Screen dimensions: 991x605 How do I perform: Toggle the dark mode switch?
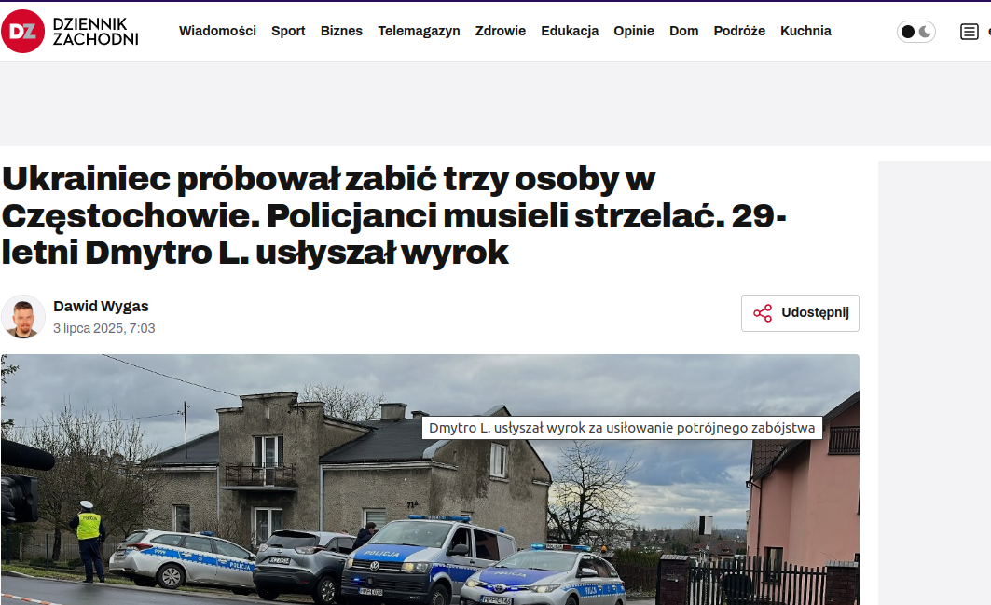coord(915,32)
